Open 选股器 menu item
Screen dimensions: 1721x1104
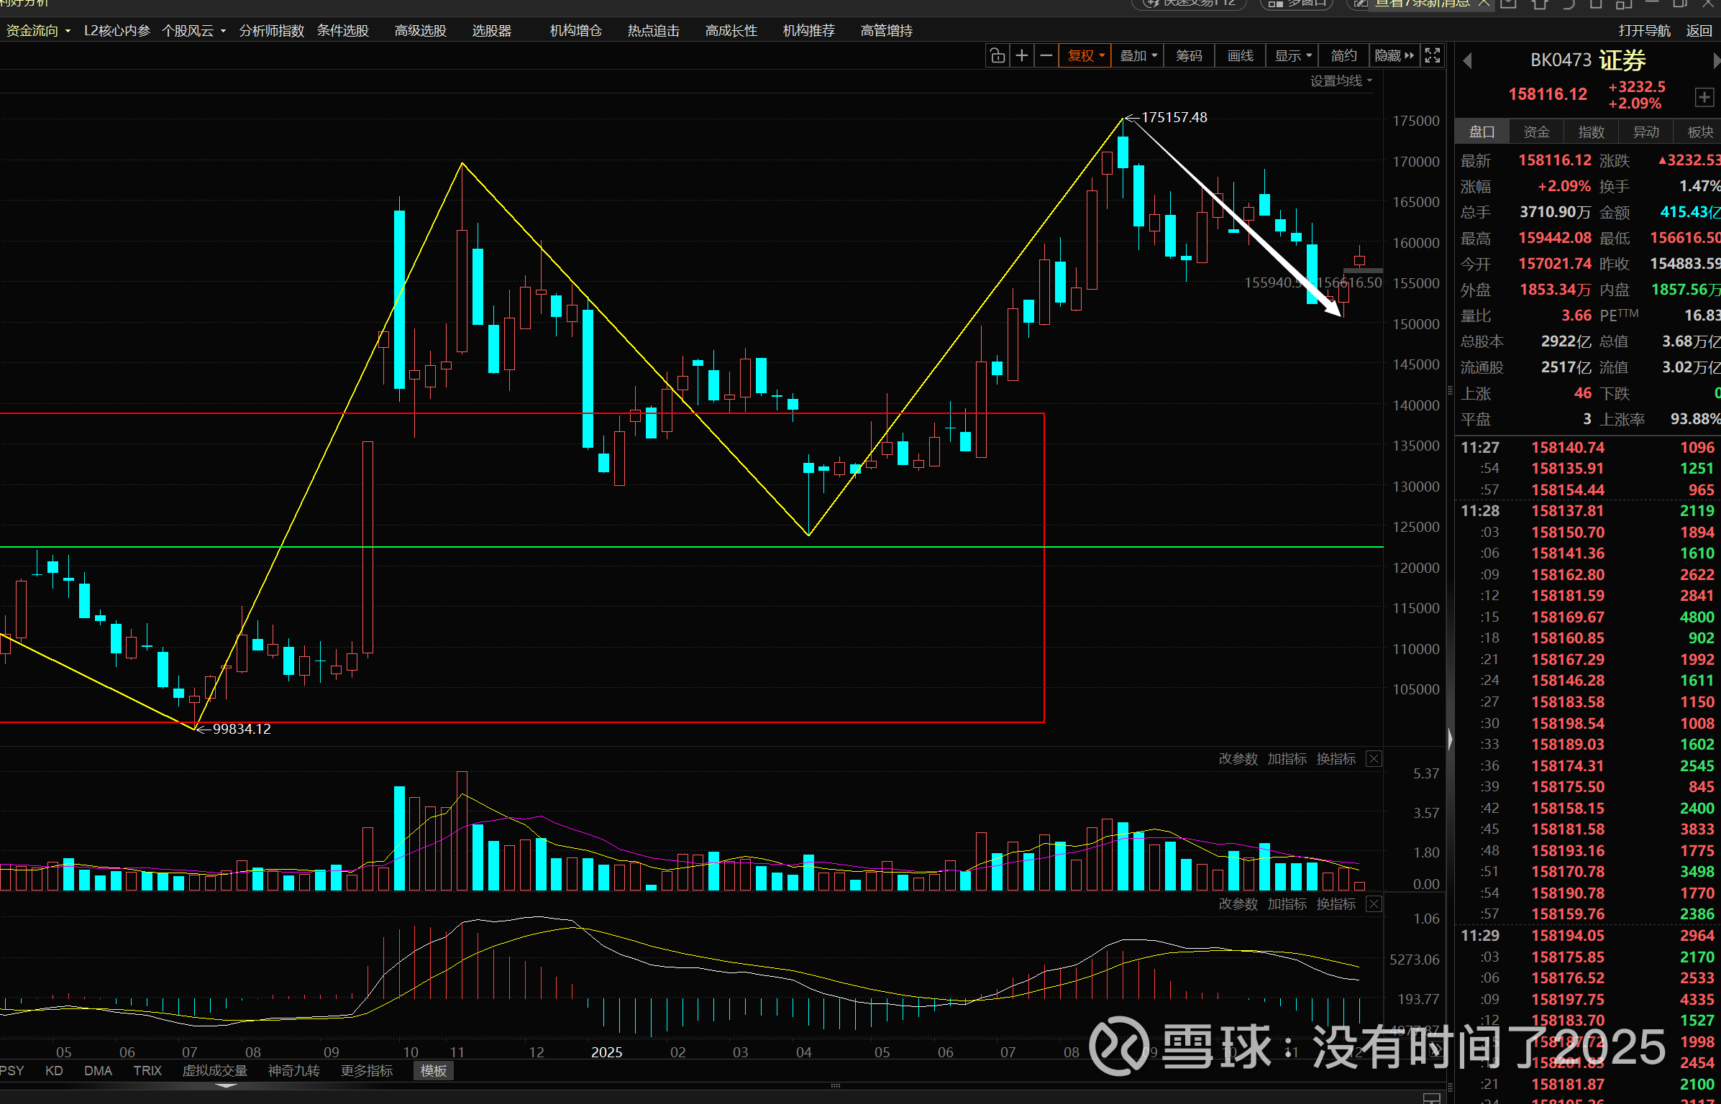[491, 31]
